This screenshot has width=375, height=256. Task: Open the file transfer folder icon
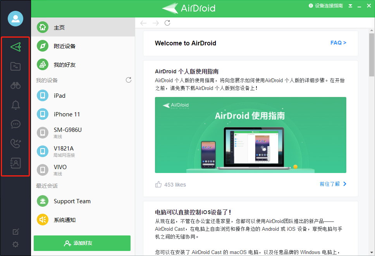pyautogui.click(x=15, y=66)
